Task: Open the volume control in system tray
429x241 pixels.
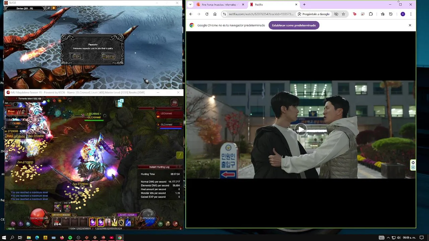Action: click(x=399, y=238)
